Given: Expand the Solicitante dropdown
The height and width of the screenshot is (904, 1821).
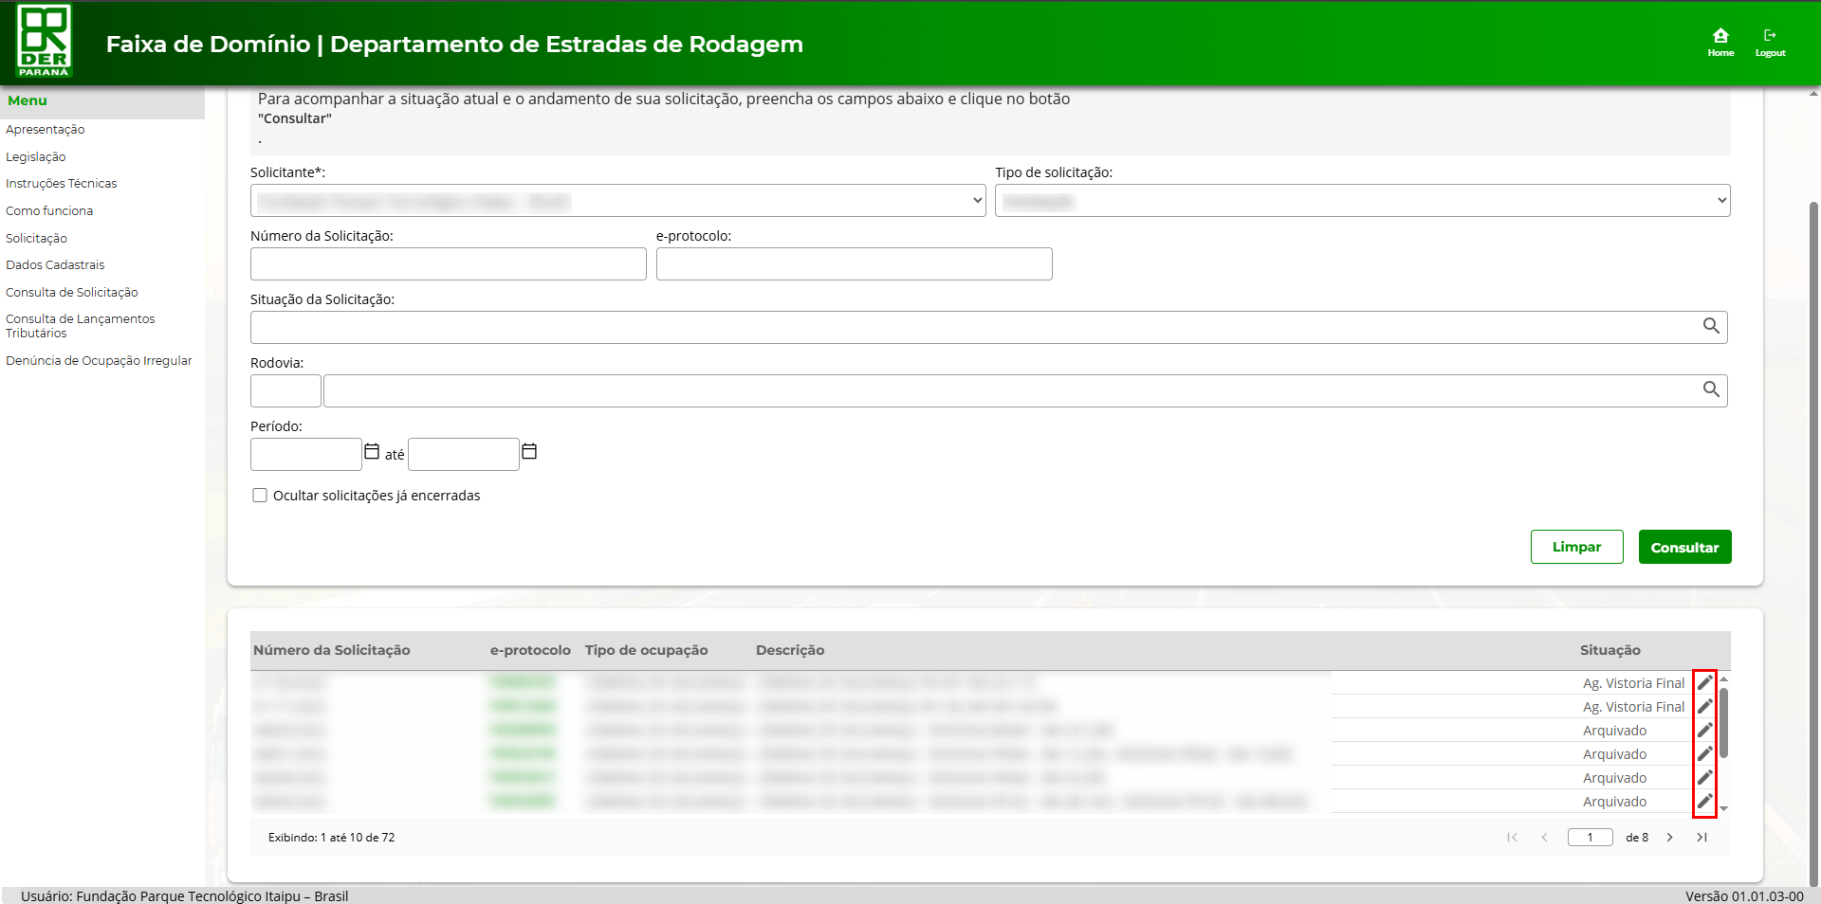Looking at the screenshot, I should (x=617, y=201).
